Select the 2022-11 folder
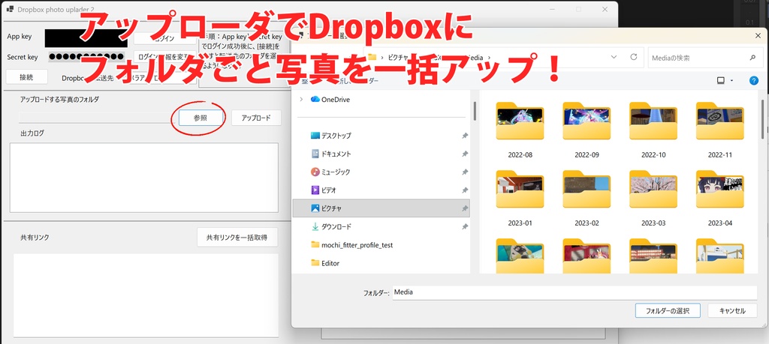Image resolution: width=769 pixels, height=344 pixels. click(x=720, y=129)
